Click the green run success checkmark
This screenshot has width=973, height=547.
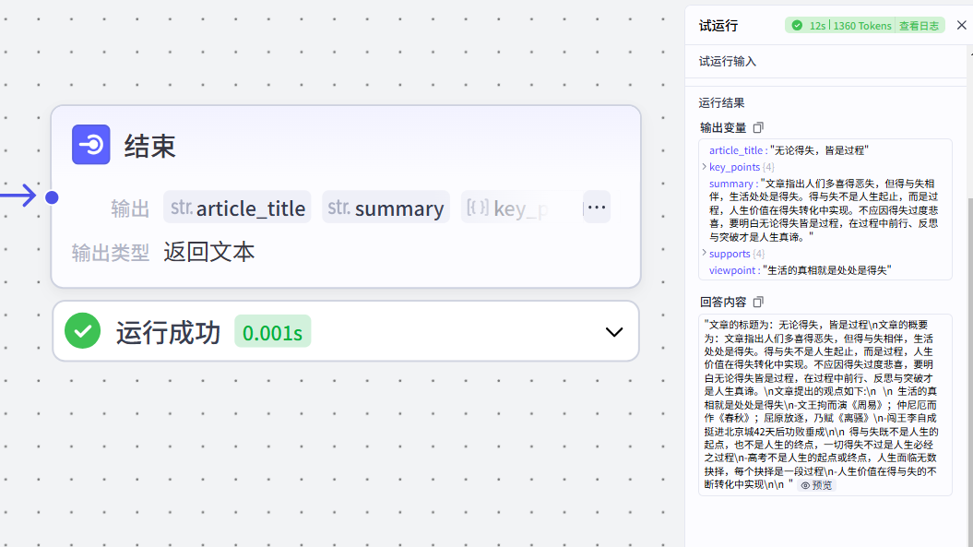point(83,331)
